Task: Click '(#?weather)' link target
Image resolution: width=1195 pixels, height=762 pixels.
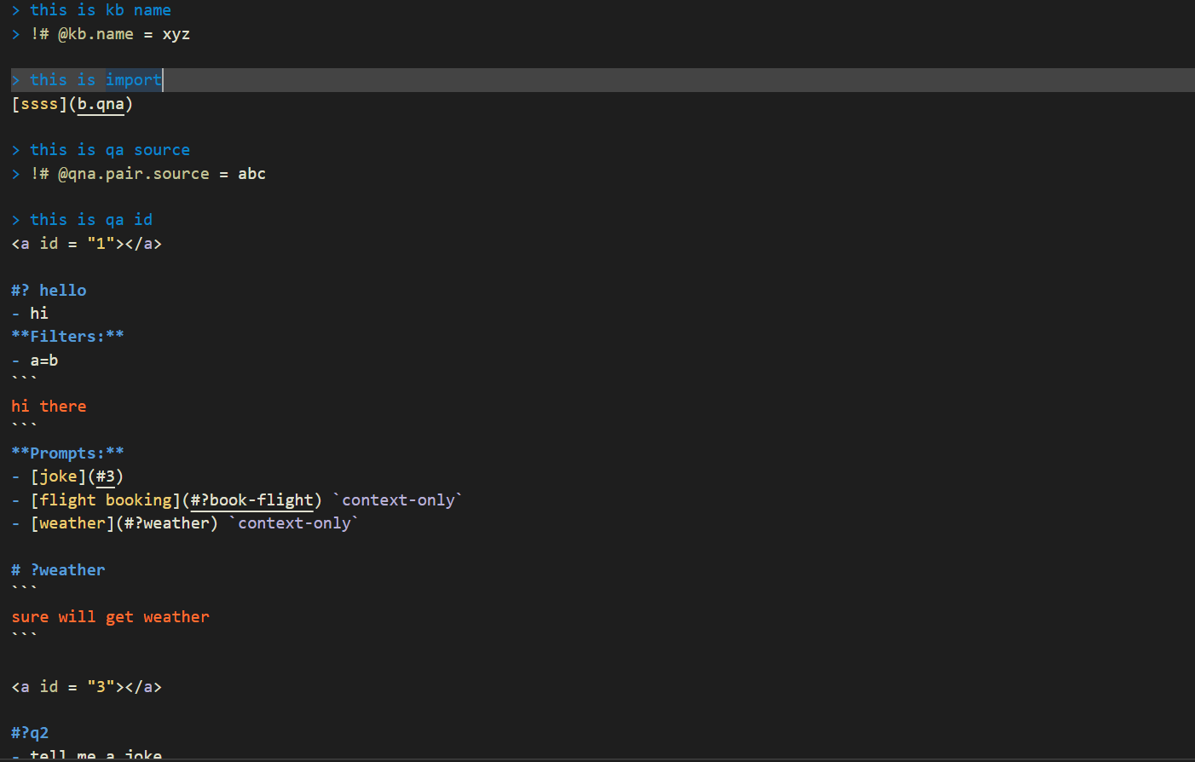Action: (x=167, y=523)
